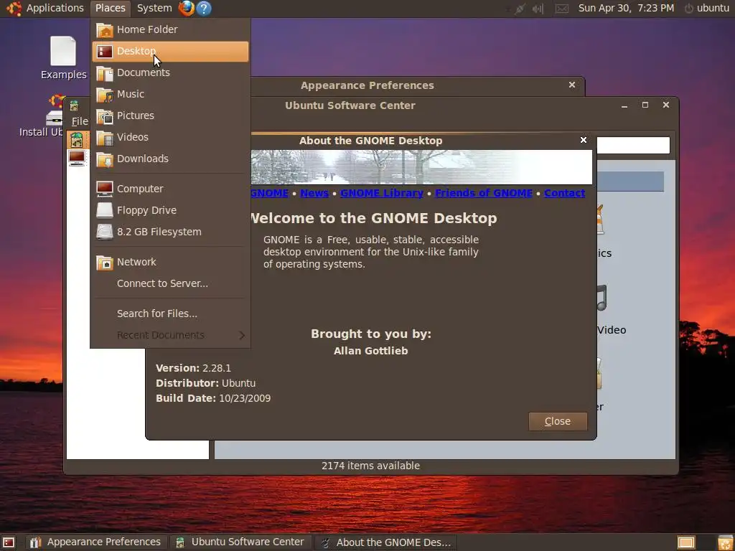The image size is (735, 551).
Task: Click the Home Folder house icon
Action: pyautogui.click(x=105, y=30)
